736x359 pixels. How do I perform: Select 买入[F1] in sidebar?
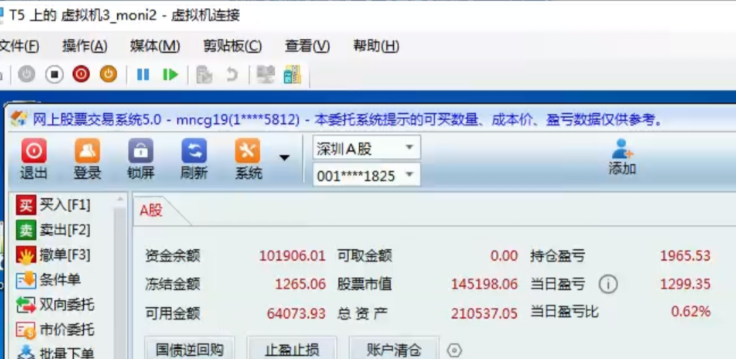tap(53, 205)
